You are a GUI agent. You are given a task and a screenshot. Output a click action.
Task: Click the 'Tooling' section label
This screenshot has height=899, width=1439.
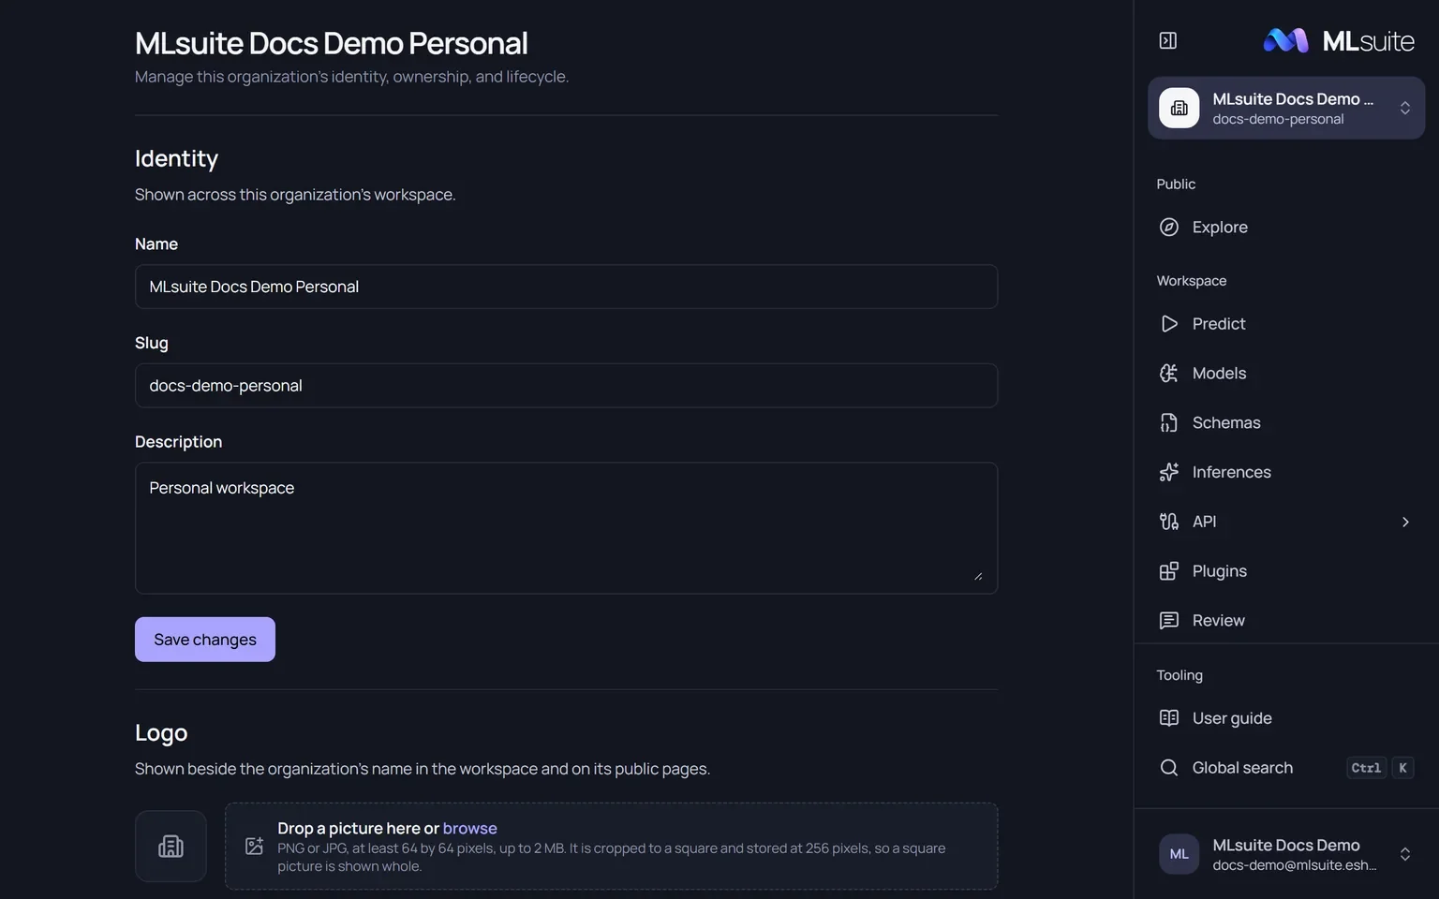[x=1179, y=675]
